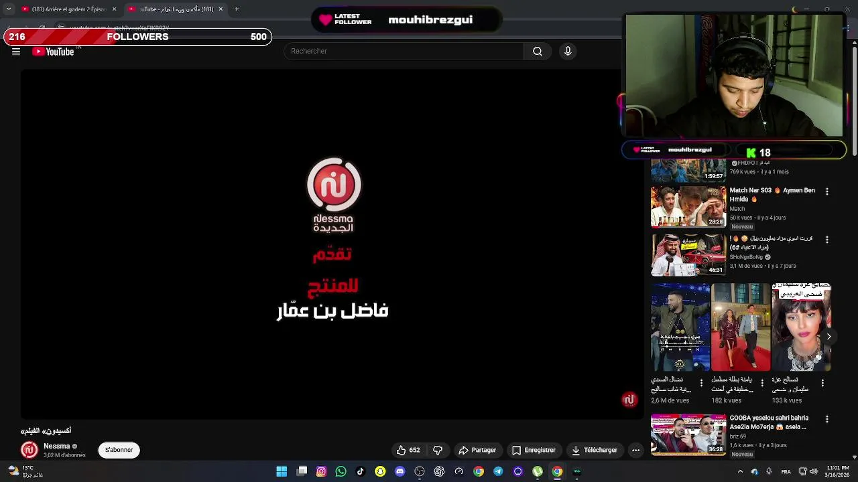
Task: Open the SHoNgxBoNg channel name
Action: pyautogui.click(x=746, y=257)
